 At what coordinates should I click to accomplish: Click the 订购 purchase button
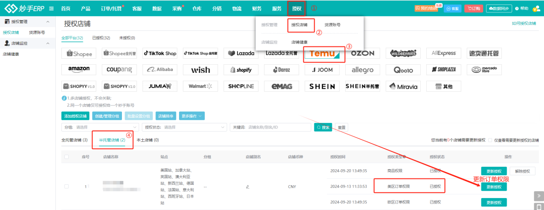[x=474, y=8]
